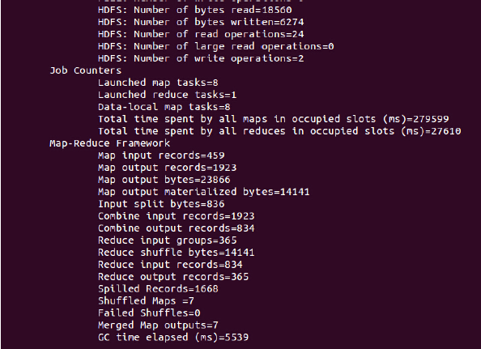Screen dimensions: 481x349
Task: Click the Map-Reduce Framework heading
Action: click(110, 143)
